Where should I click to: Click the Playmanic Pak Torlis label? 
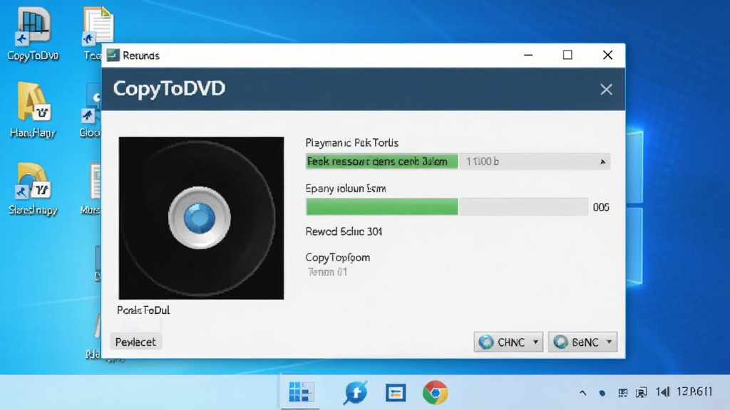point(352,142)
